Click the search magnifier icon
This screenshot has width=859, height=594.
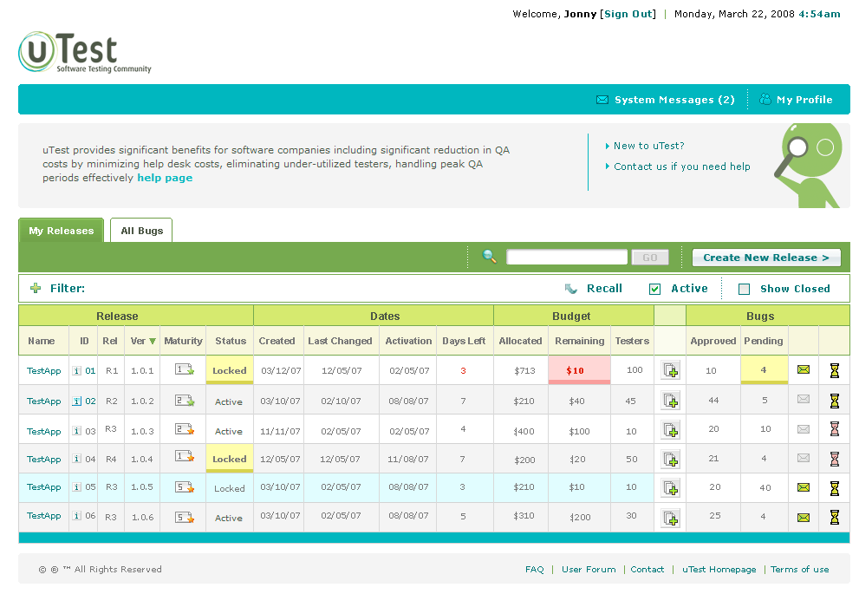click(488, 257)
